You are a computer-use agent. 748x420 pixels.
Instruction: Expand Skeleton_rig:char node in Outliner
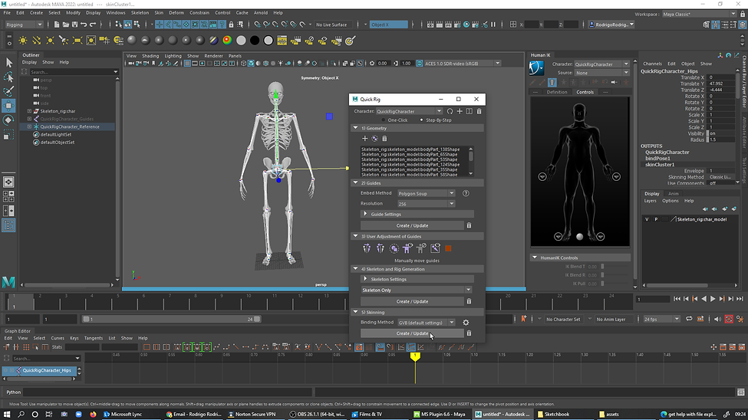click(x=30, y=111)
